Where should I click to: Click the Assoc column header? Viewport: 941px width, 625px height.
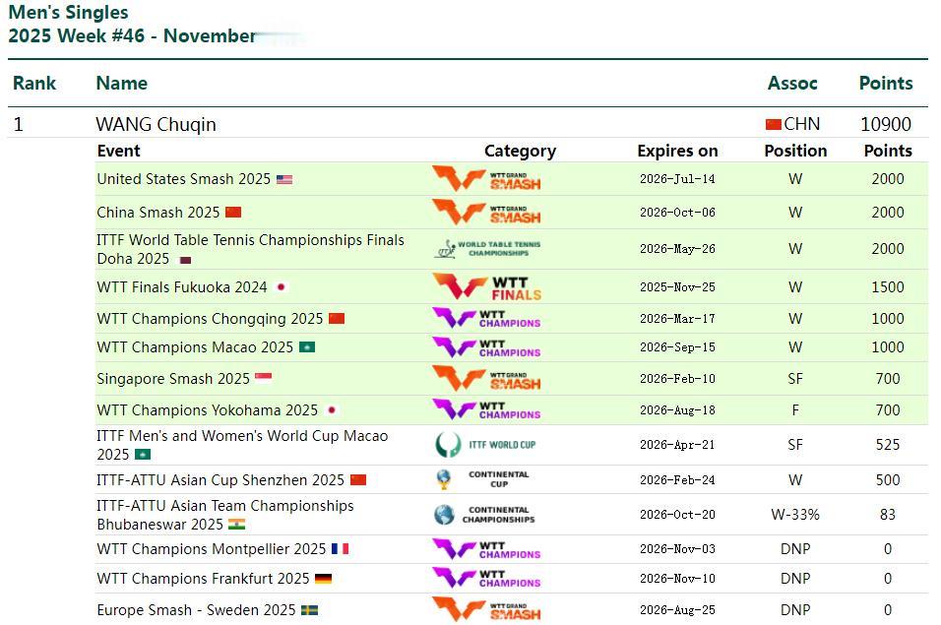coord(792,83)
